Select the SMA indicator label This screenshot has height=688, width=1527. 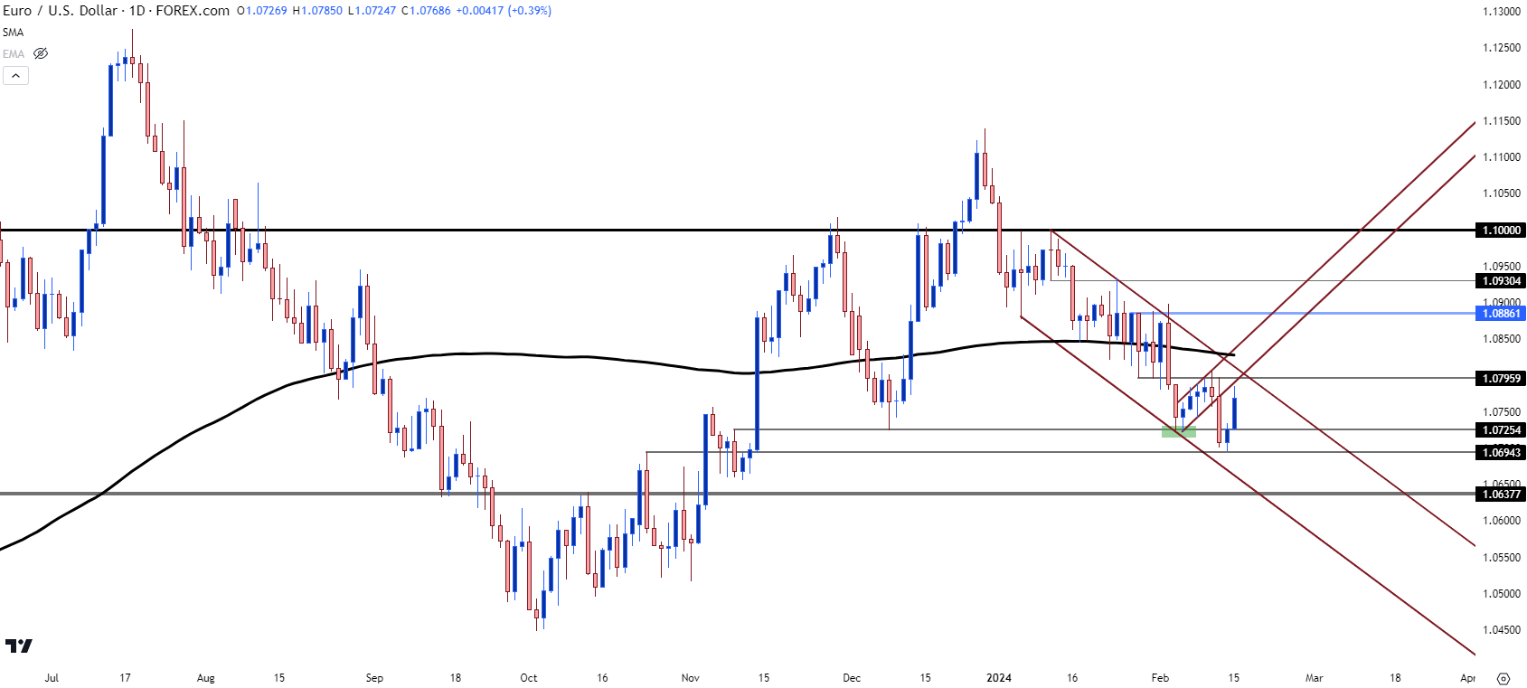pos(13,33)
